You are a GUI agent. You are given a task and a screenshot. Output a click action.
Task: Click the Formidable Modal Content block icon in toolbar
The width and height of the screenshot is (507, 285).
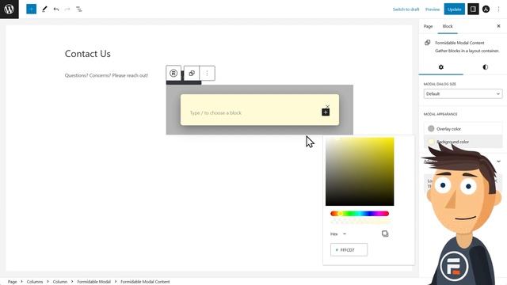click(192, 74)
